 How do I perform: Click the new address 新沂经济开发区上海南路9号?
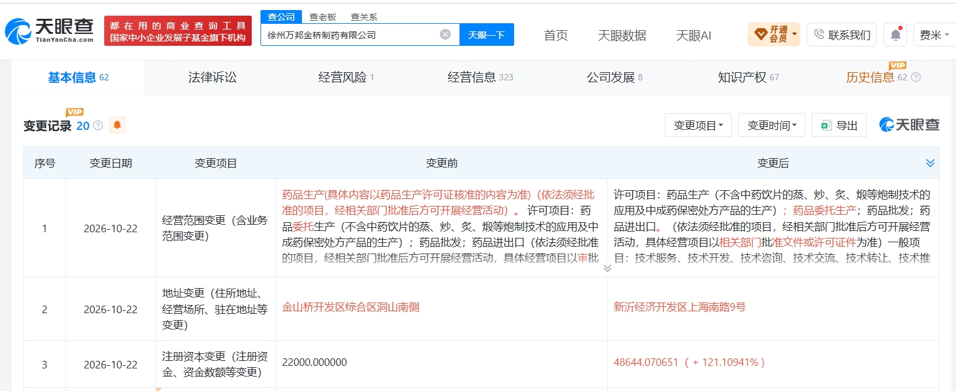680,307
